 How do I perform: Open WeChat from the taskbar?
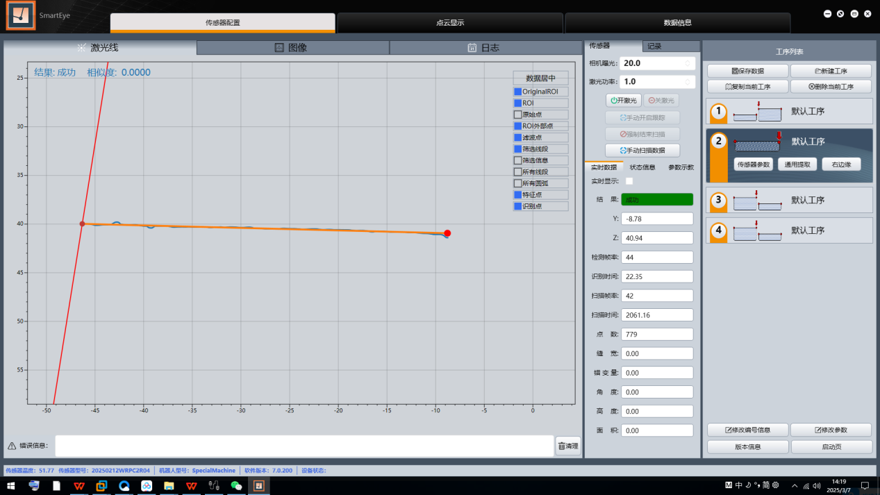click(236, 486)
